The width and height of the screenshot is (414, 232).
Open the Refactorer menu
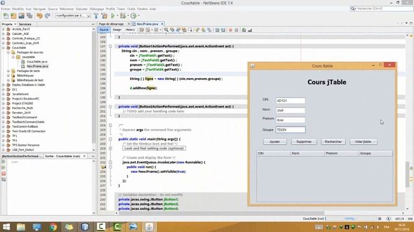coord(67,9)
